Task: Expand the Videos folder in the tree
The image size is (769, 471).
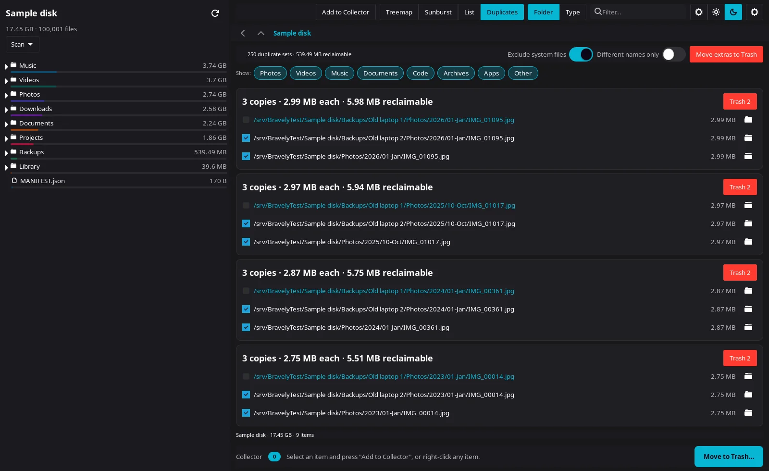Action: click(7, 81)
